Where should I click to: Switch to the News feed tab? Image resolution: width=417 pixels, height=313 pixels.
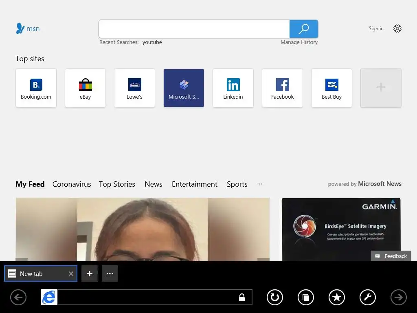[154, 184]
